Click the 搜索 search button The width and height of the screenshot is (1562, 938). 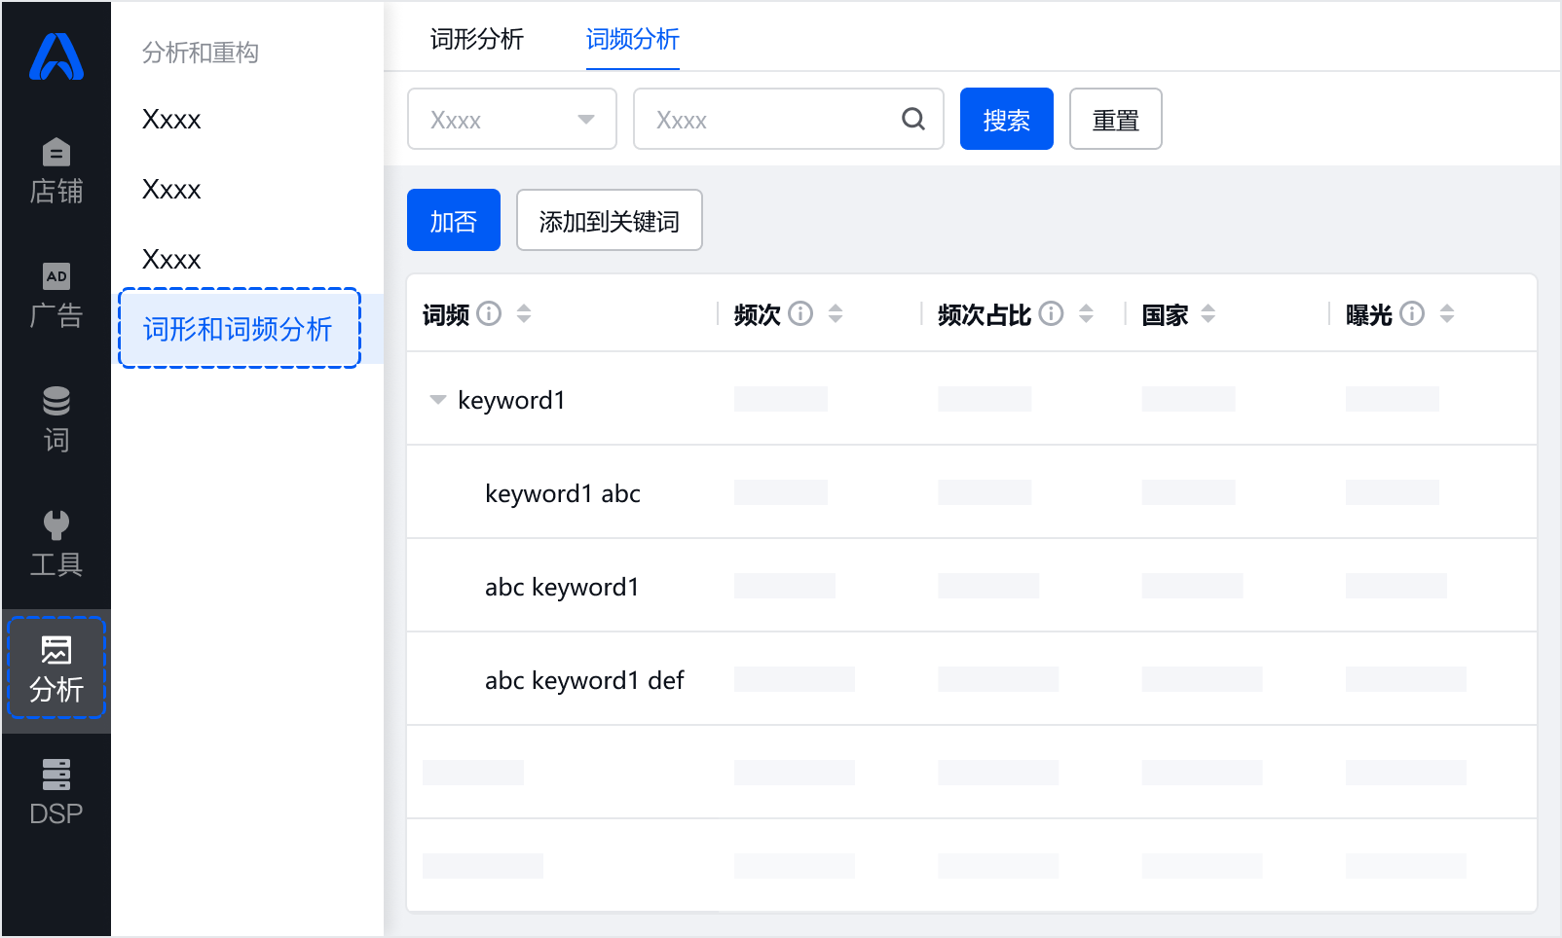1007,119
